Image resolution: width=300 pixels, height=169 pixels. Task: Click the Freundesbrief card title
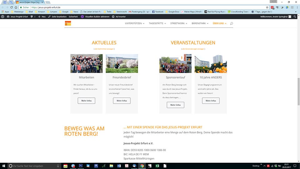pos(122,77)
